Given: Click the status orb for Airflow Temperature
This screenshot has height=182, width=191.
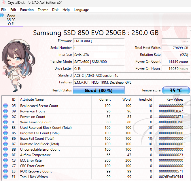Looking at the screenshot, I should 5,155.
